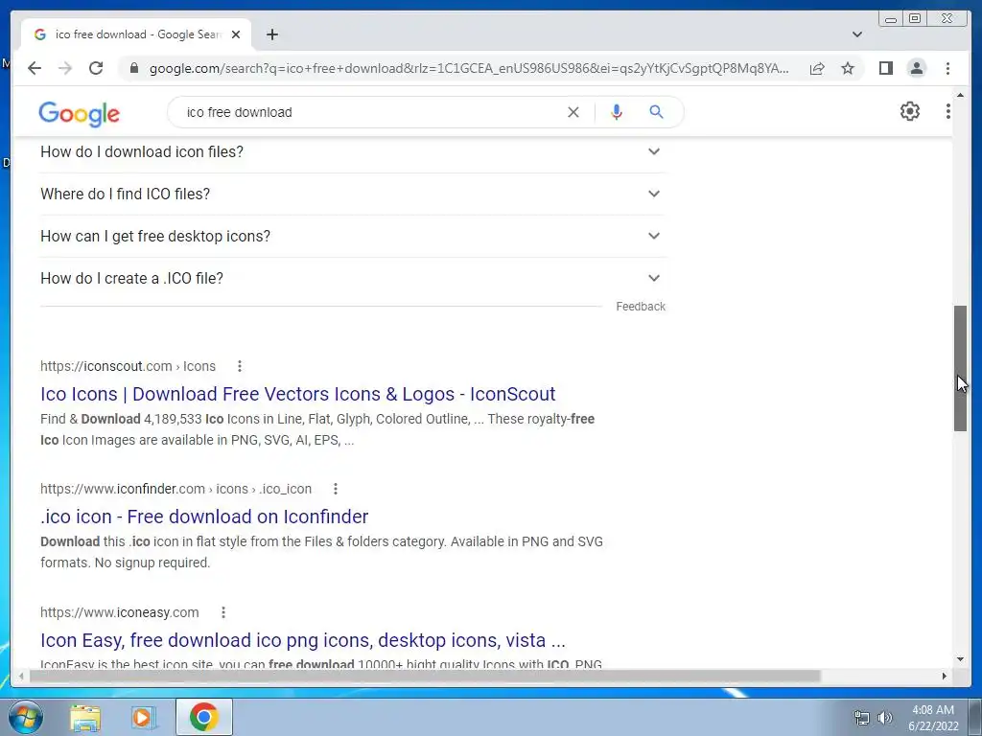Expand 'How do I create a .ICO file?'
The image size is (982, 736).
point(353,278)
